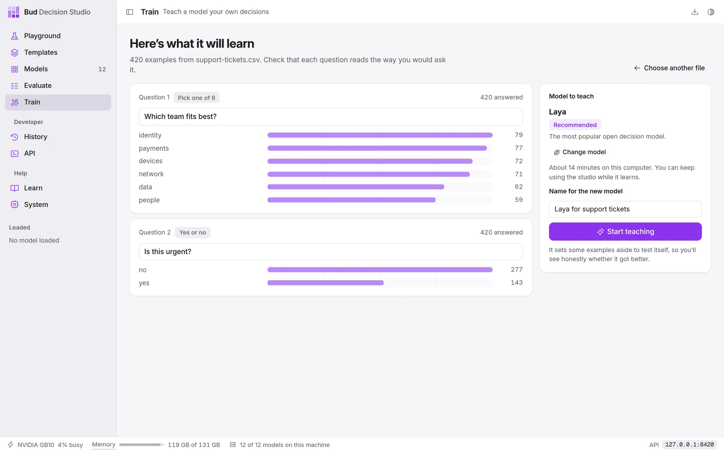Click the Train wand icon
724x452 pixels.
14,102
